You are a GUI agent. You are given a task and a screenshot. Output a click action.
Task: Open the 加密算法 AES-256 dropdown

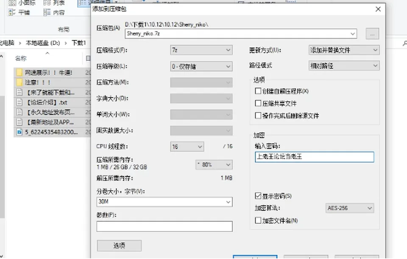(350, 208)
